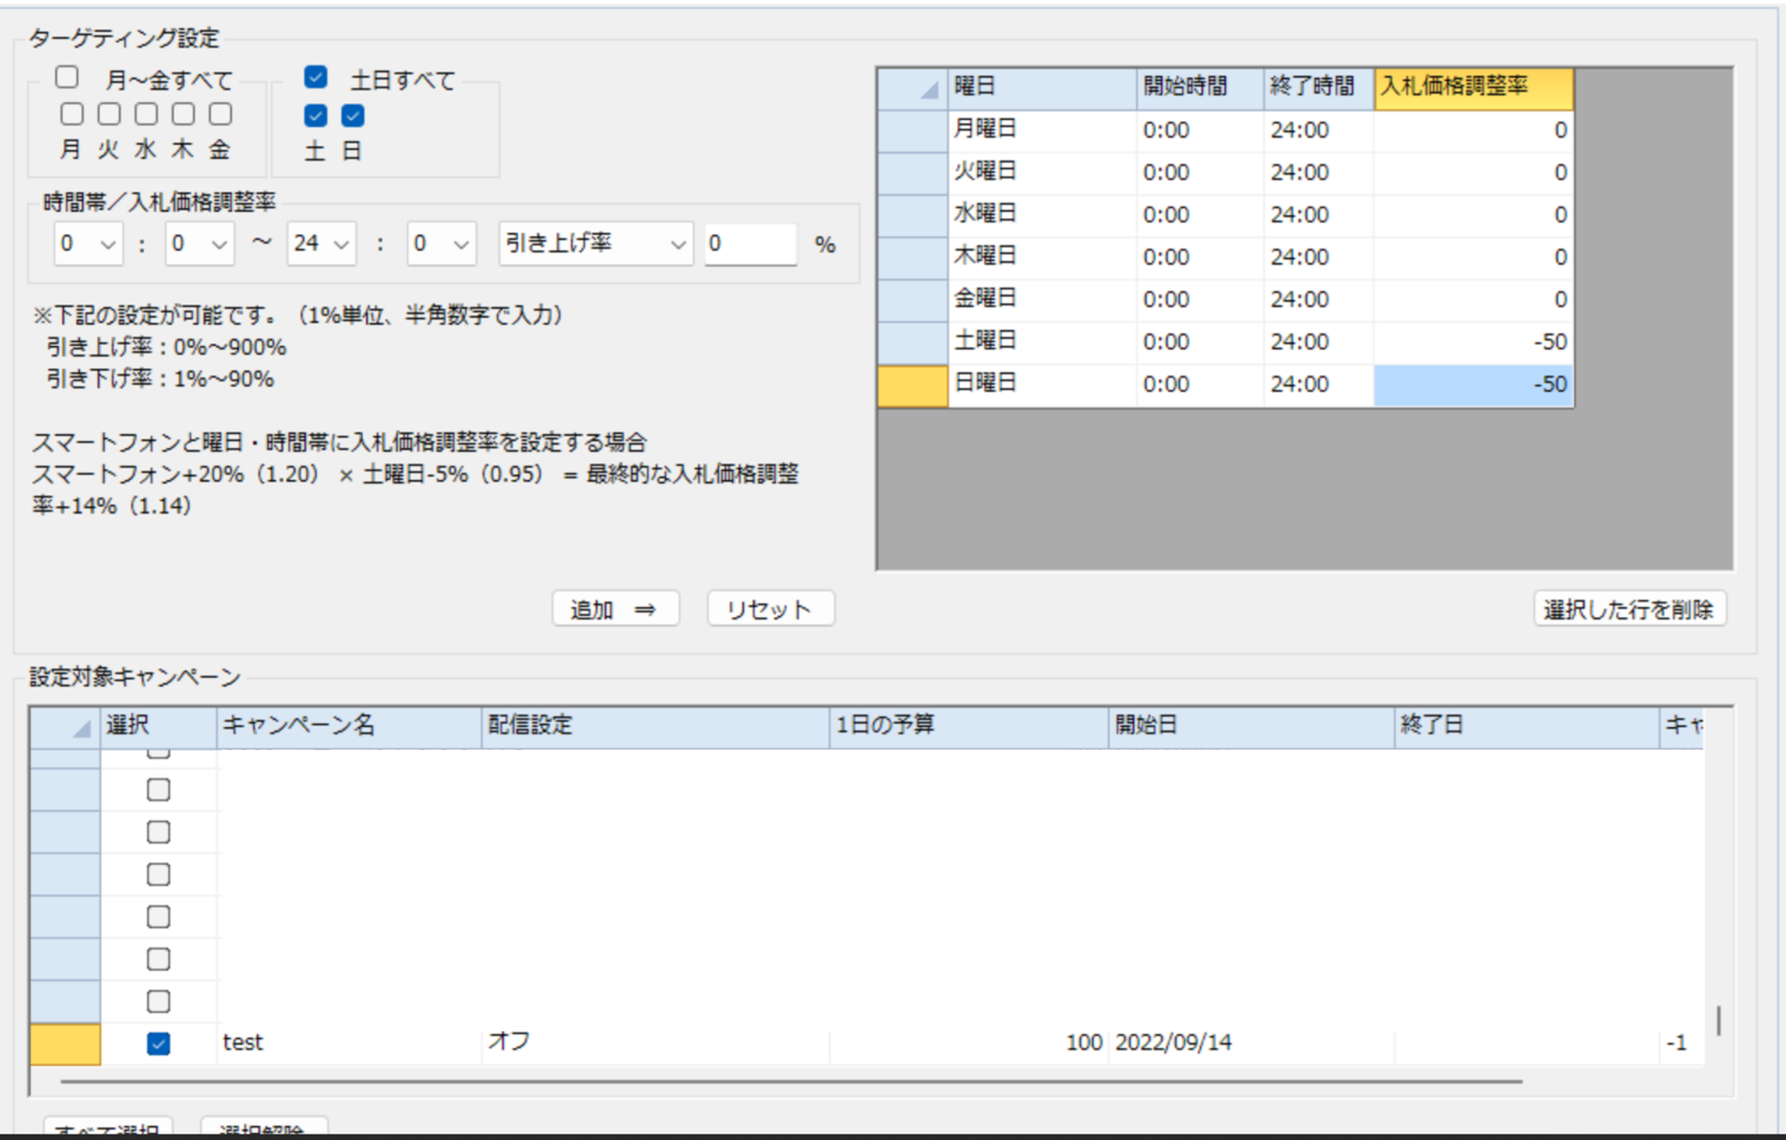Click the 追加 ⇒ add button
Image resolution: width=1786 pixels, height=1140 pixels.
point(615,610)
